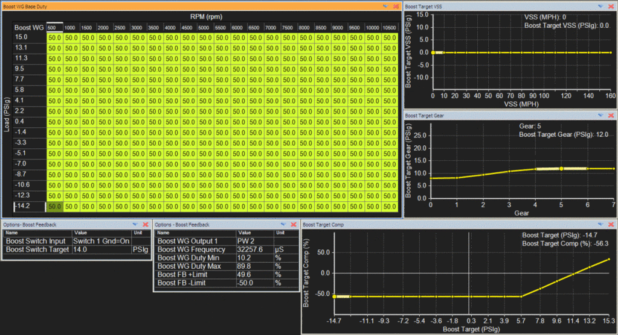The width and height of the screenshot is (618, 335).
Task: Click the 50.0 cell at -14.2 load, 10500 RPM
Action: tap(390, 207)
